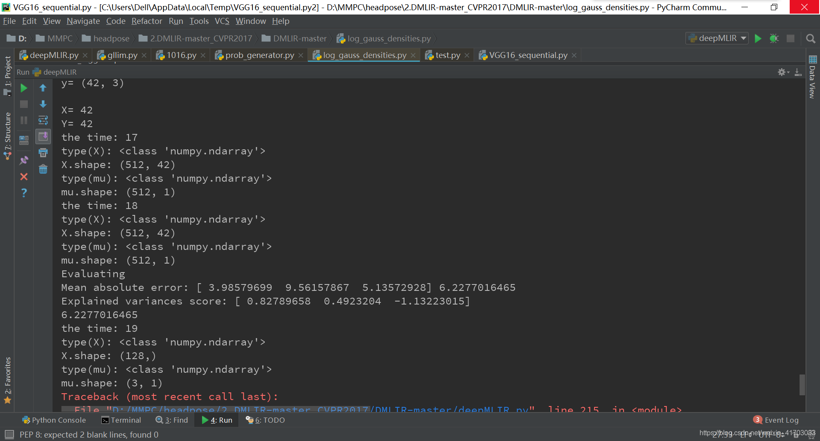Switch to gllim.py editor tab
The image size is (820, 441).
coord(122,55)
